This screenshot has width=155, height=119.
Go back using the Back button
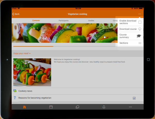coord(16,14)
